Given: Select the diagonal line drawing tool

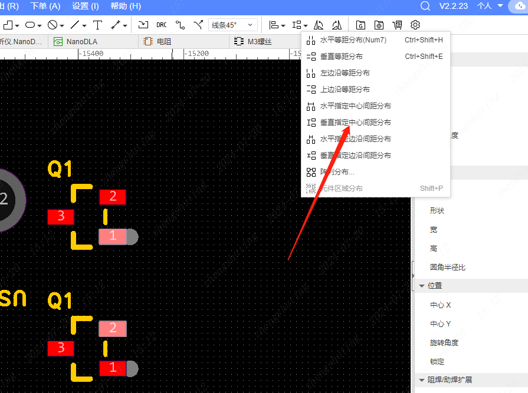Looking at the screenshot, I should (75, 25).
